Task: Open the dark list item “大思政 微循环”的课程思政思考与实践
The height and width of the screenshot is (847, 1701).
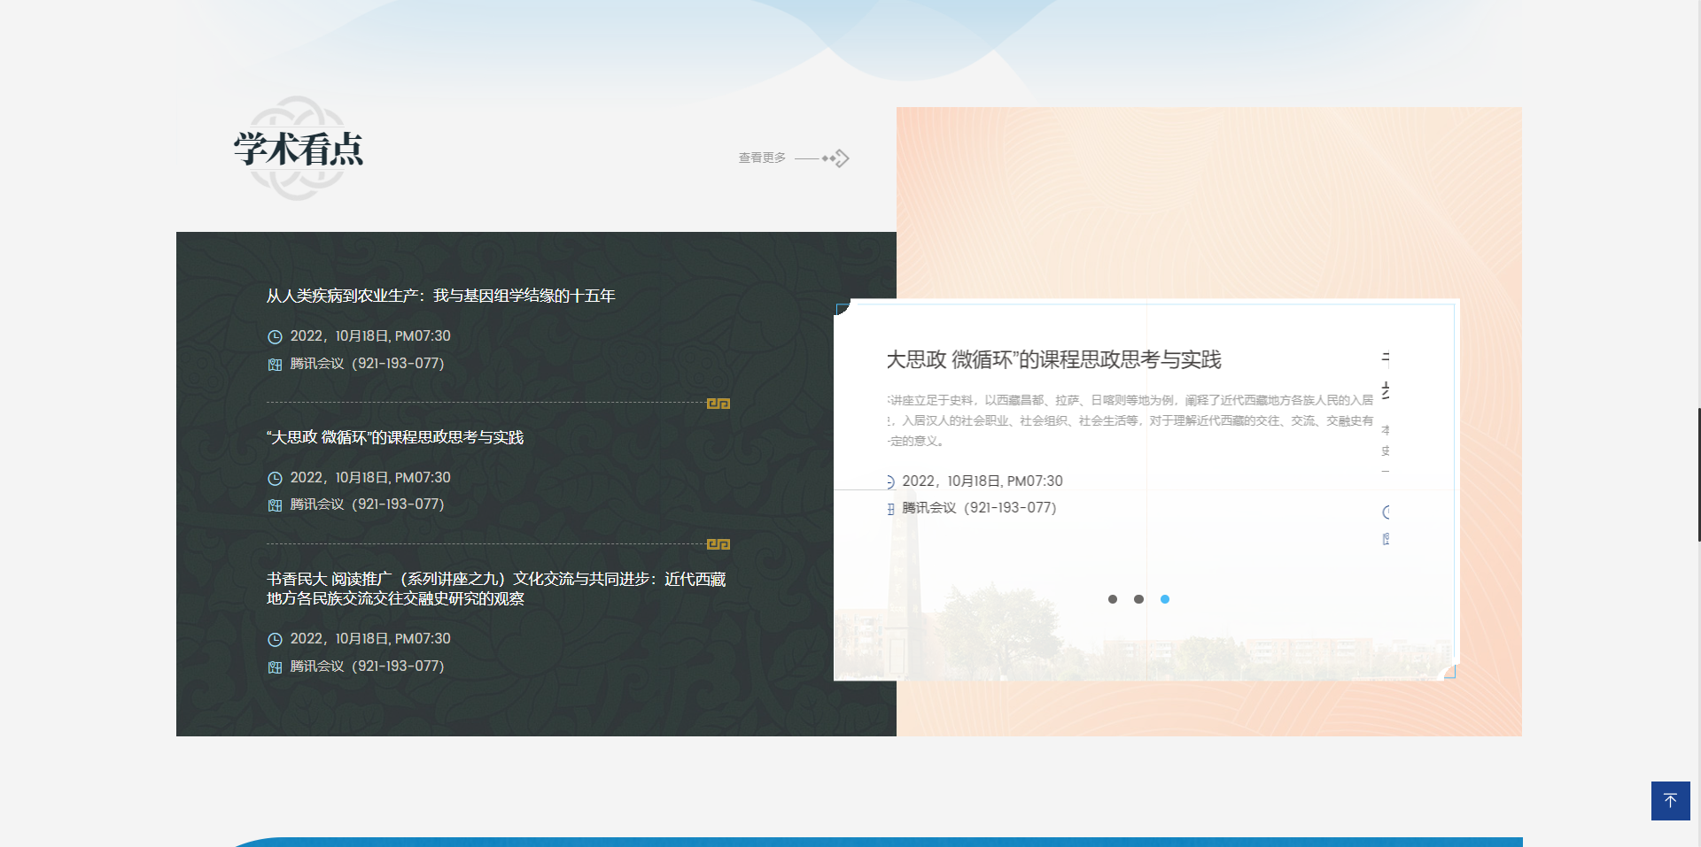Action: (x=394, y=437)
